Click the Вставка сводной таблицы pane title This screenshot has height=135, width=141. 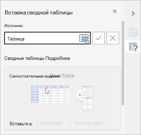point(39,12)
